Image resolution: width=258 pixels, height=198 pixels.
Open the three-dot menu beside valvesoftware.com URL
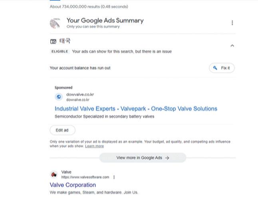114,177
